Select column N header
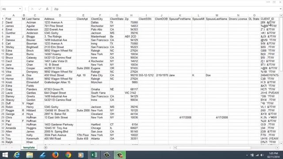This screenshot has width=283, height=159. tap(238, 15)
